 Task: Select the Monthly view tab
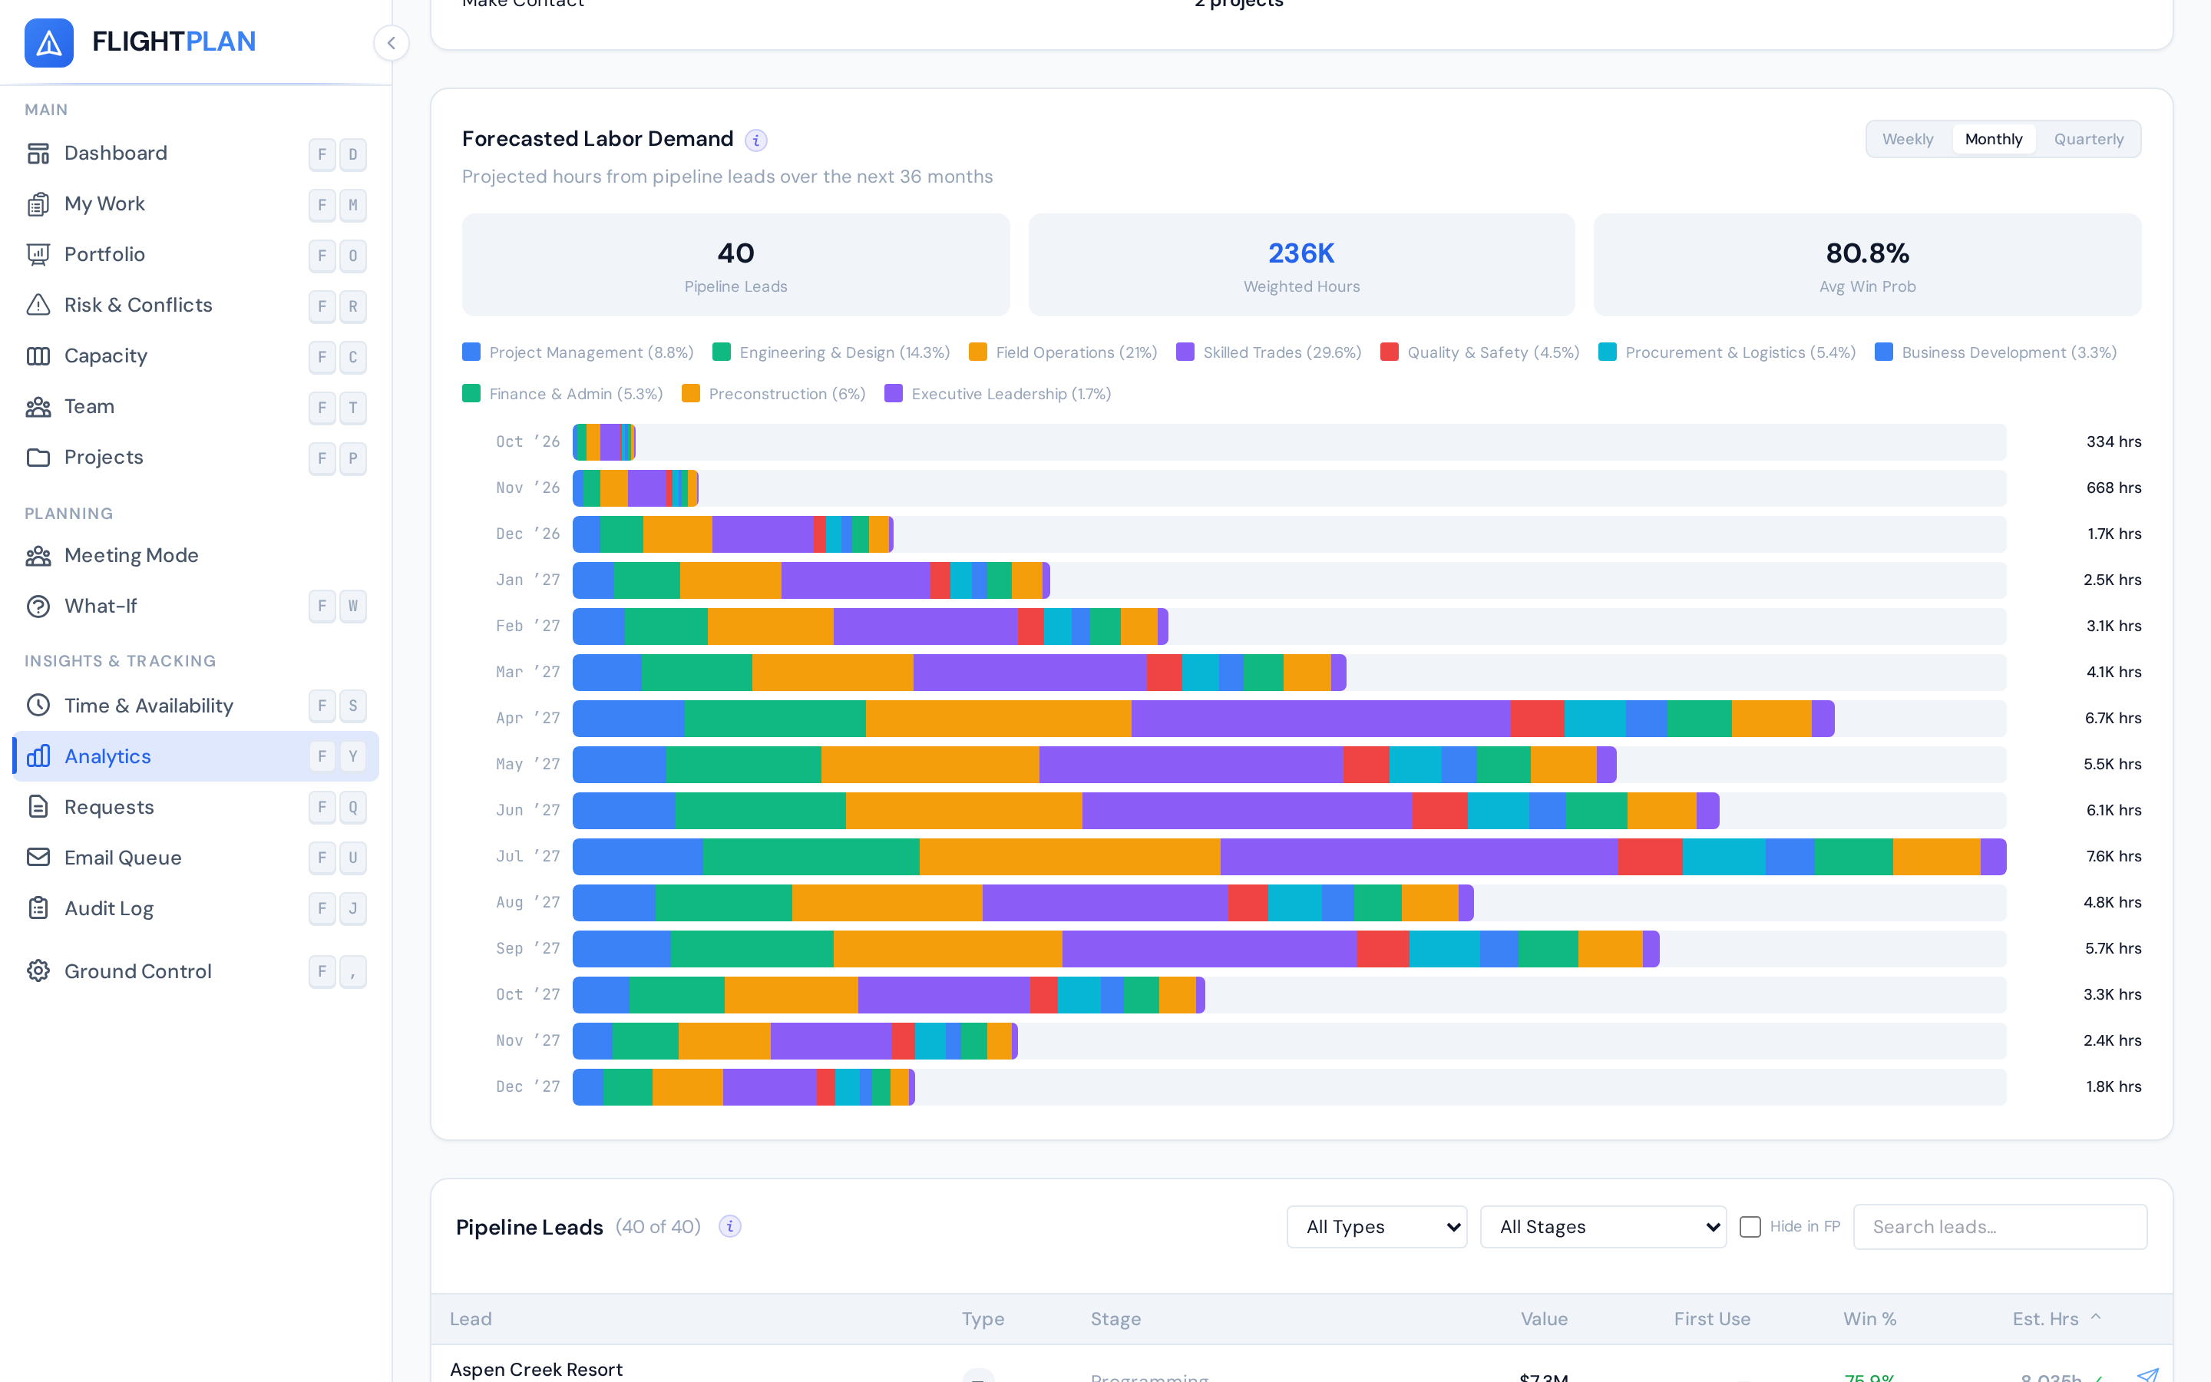1994,139
